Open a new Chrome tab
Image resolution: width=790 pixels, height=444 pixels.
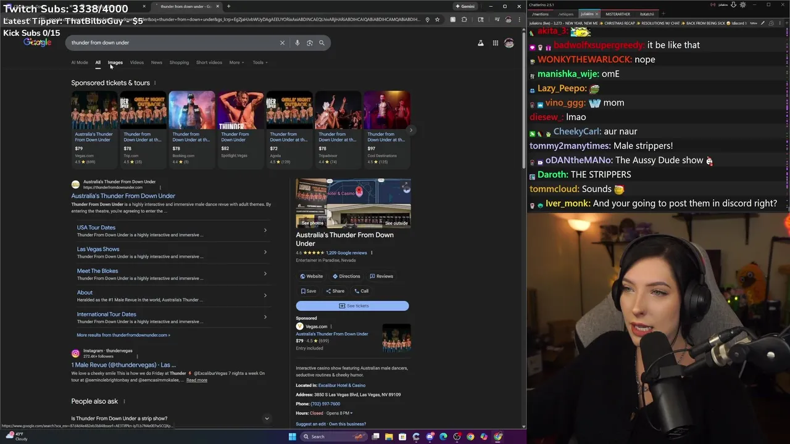click(228, 6)
